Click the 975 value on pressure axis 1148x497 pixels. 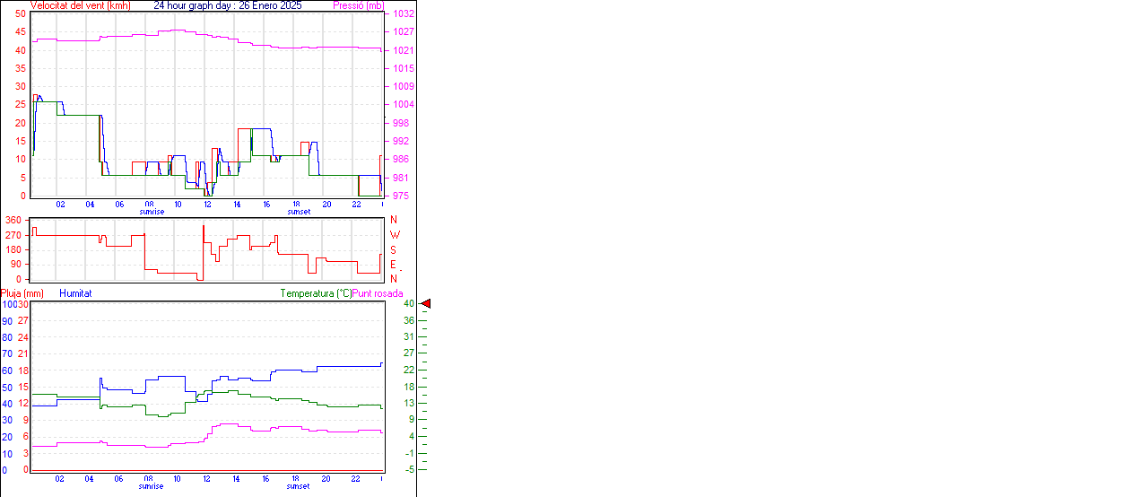403,196
